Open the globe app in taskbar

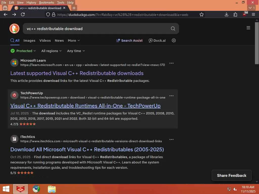[x=36, y=189]
